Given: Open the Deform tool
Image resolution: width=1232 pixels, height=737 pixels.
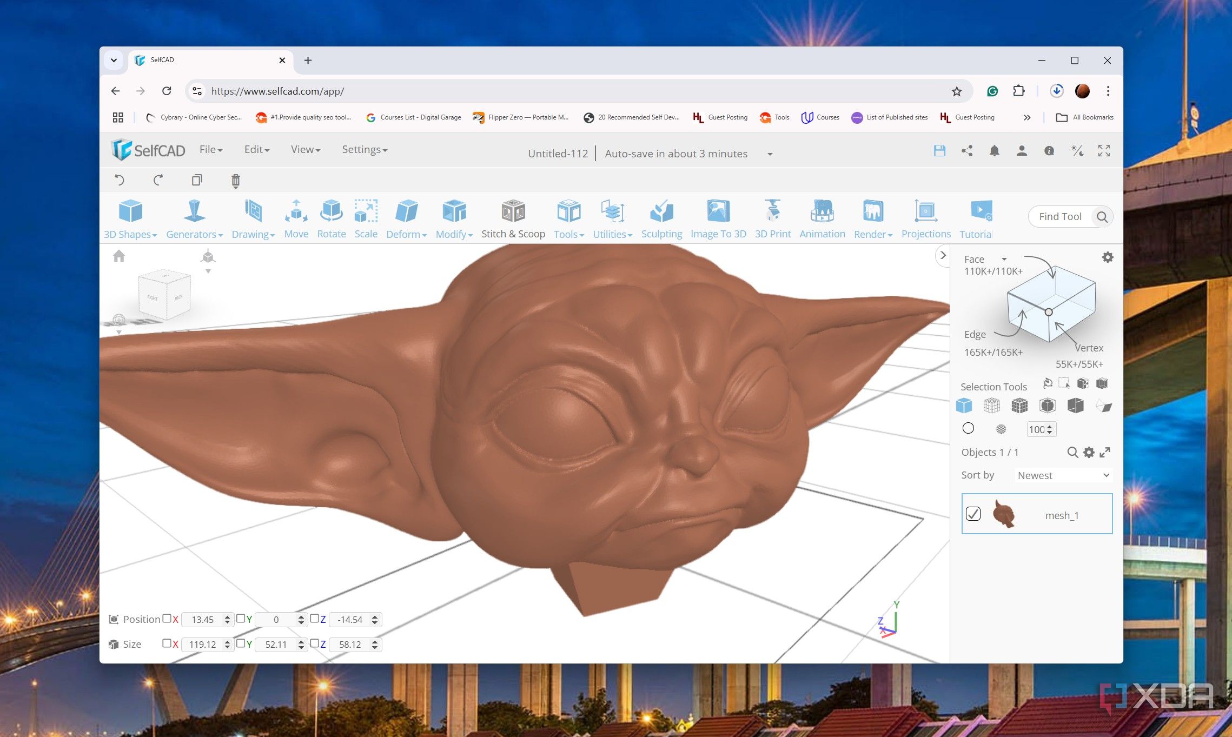Looking at the screenshot, I should (x=406, y=219).
